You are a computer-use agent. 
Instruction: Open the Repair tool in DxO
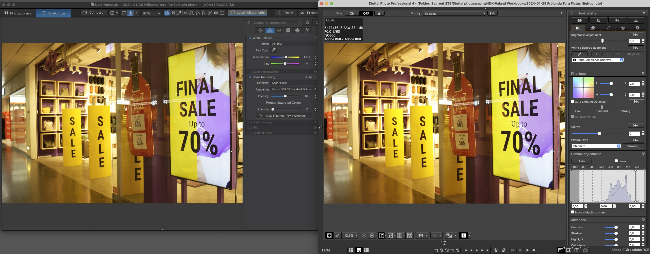(209, 13)
